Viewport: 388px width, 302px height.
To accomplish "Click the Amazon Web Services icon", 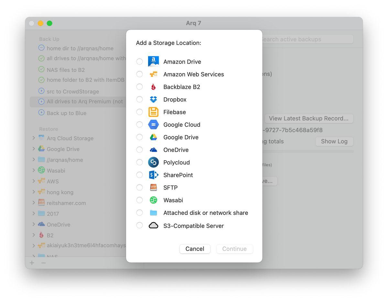I will (153, 74).
